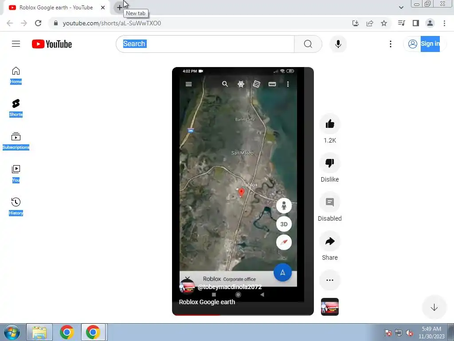Screen dimensions: 454x341
Task: Like this Short with thumbs up
Action: point(330,124)
